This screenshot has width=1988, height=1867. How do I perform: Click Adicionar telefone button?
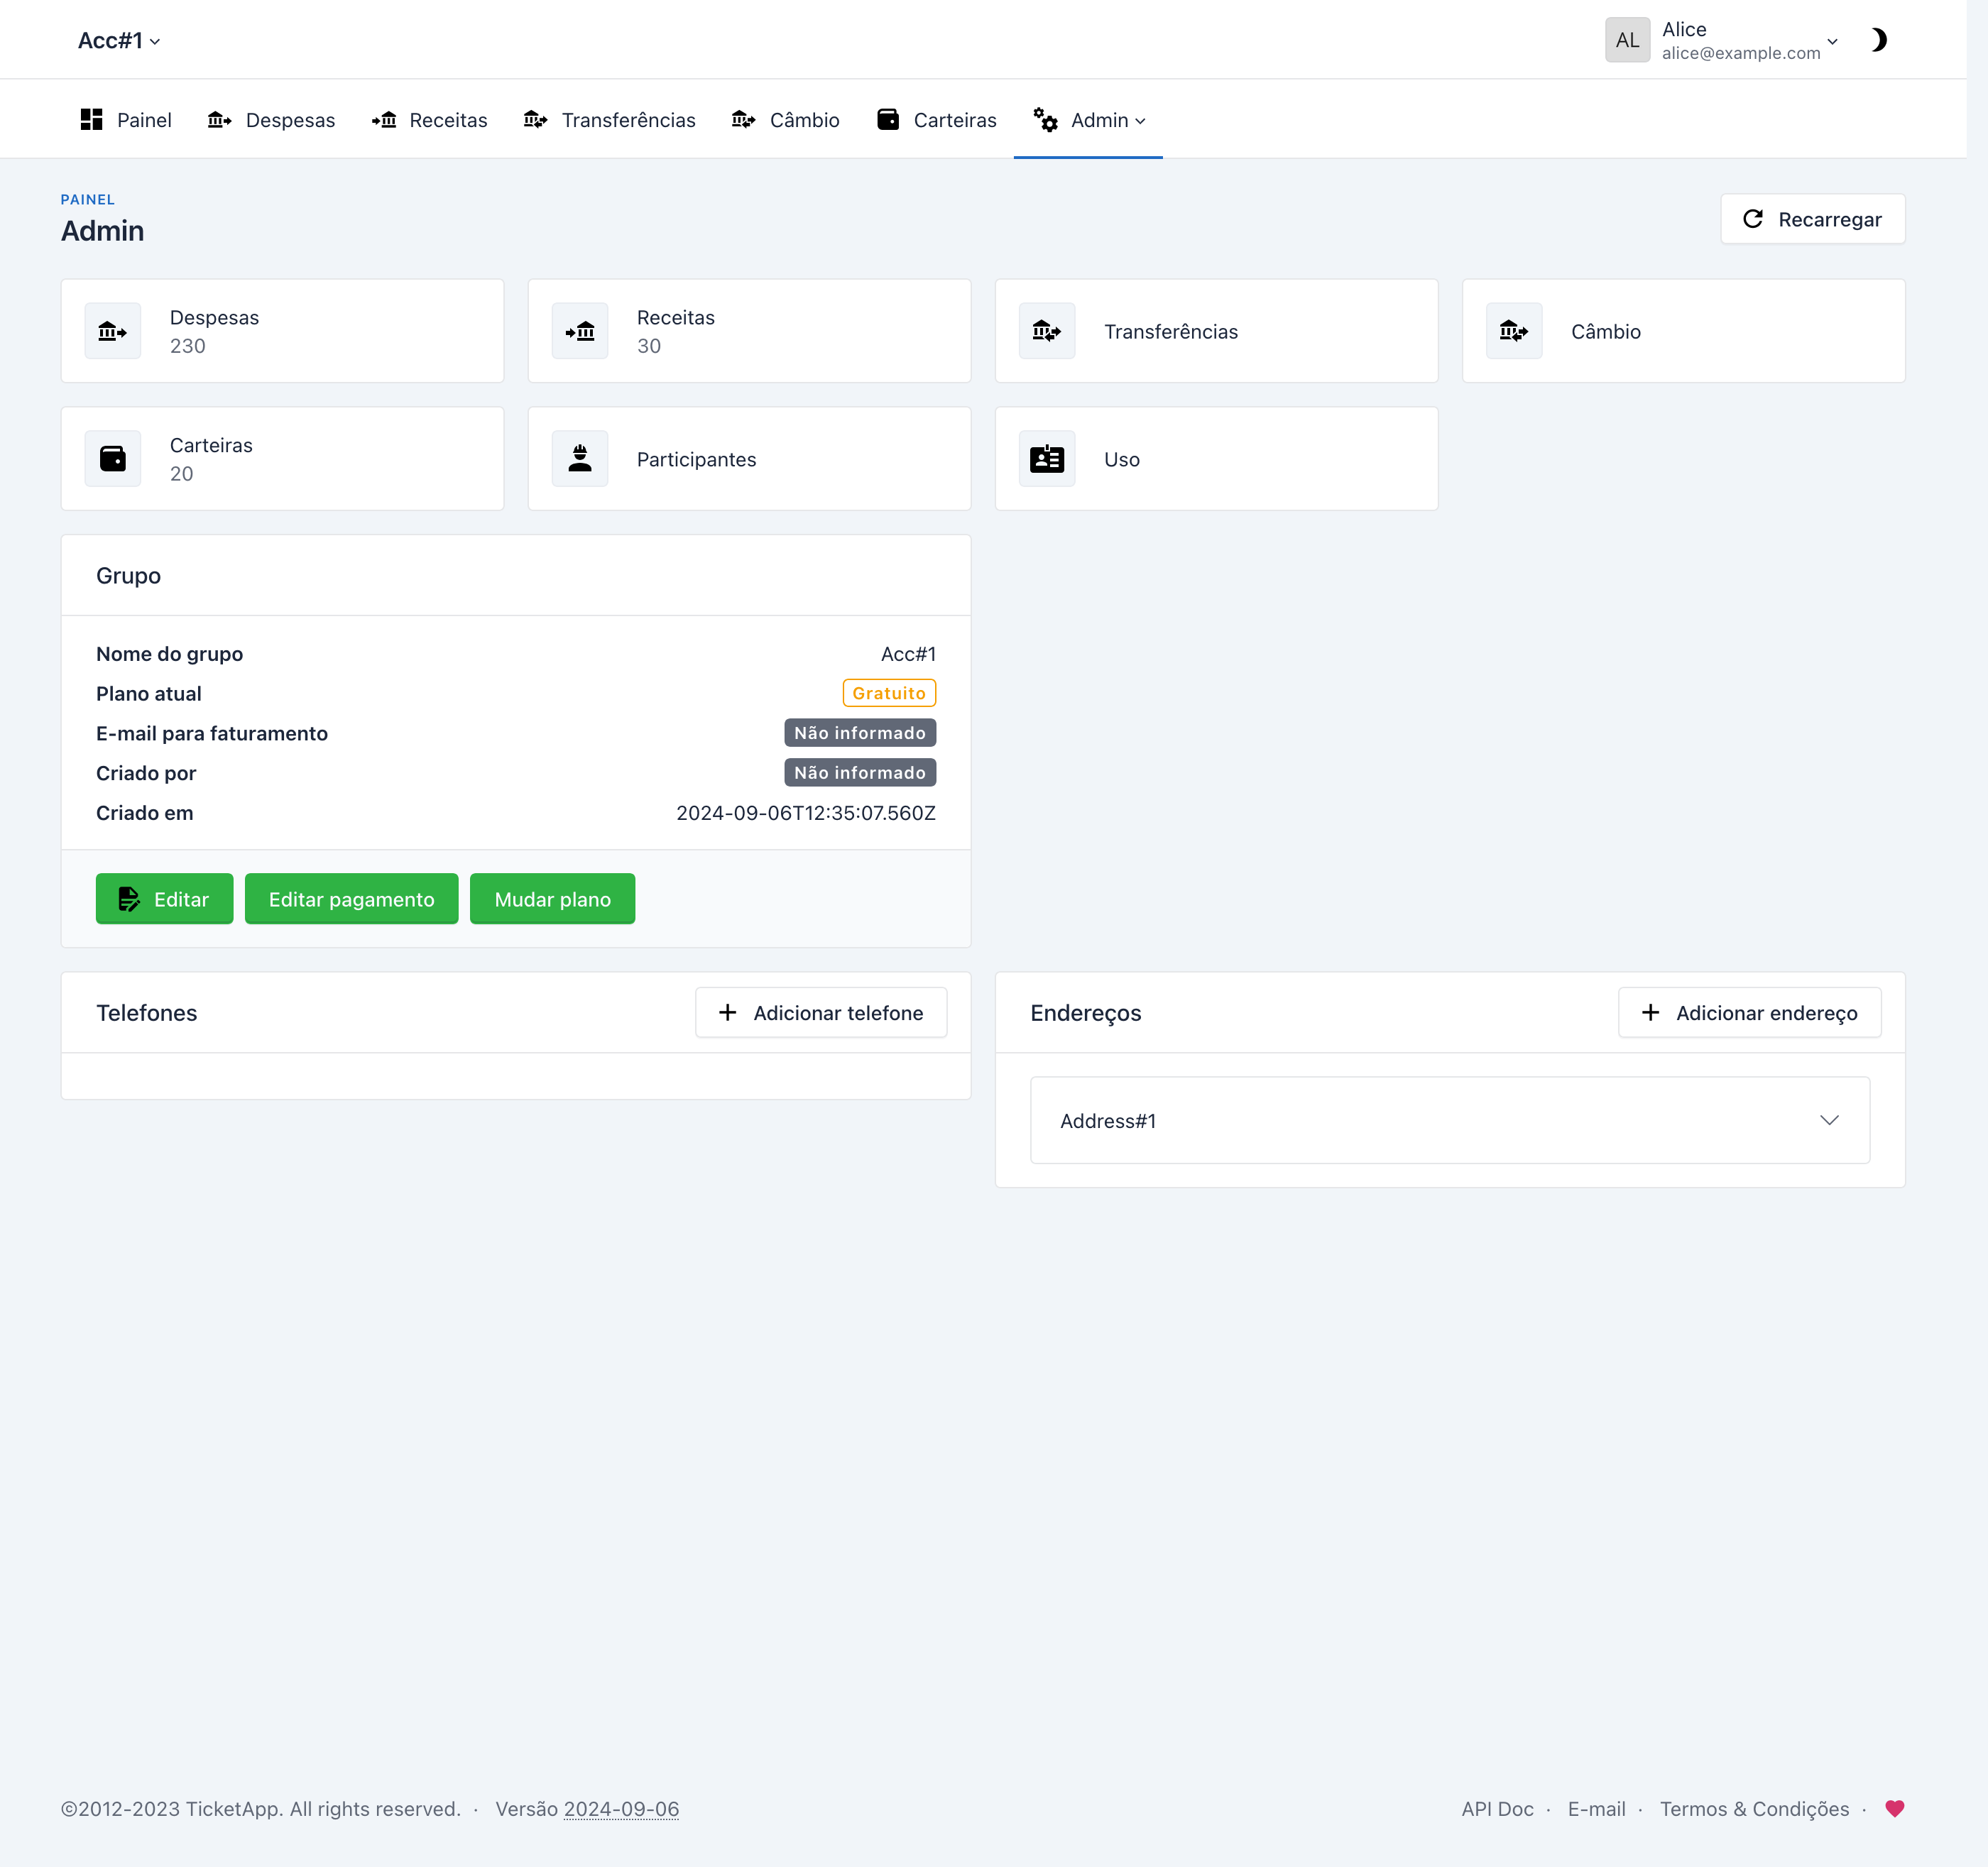(821, 1013)
